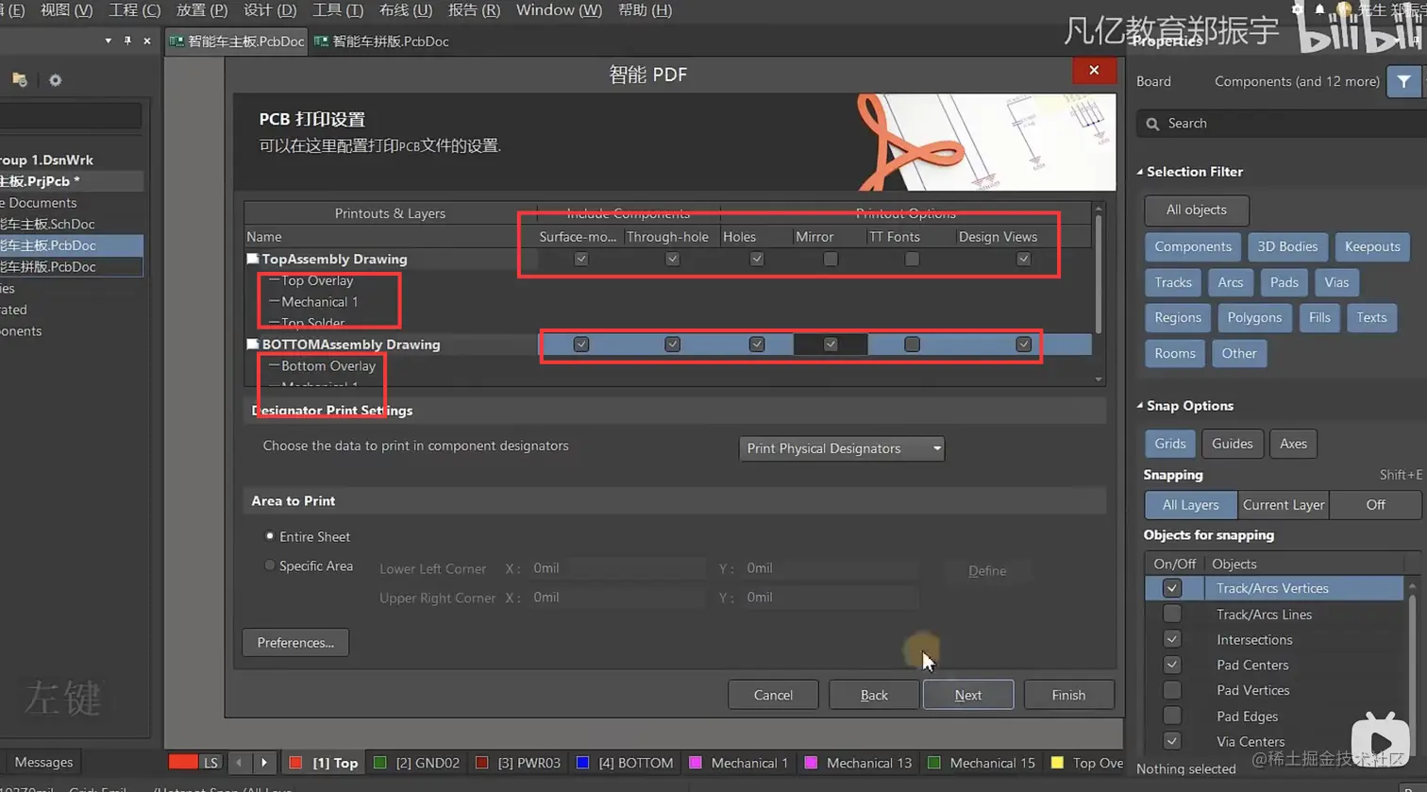
Task: Open Preferences... in the print settings
Action: 295,643
